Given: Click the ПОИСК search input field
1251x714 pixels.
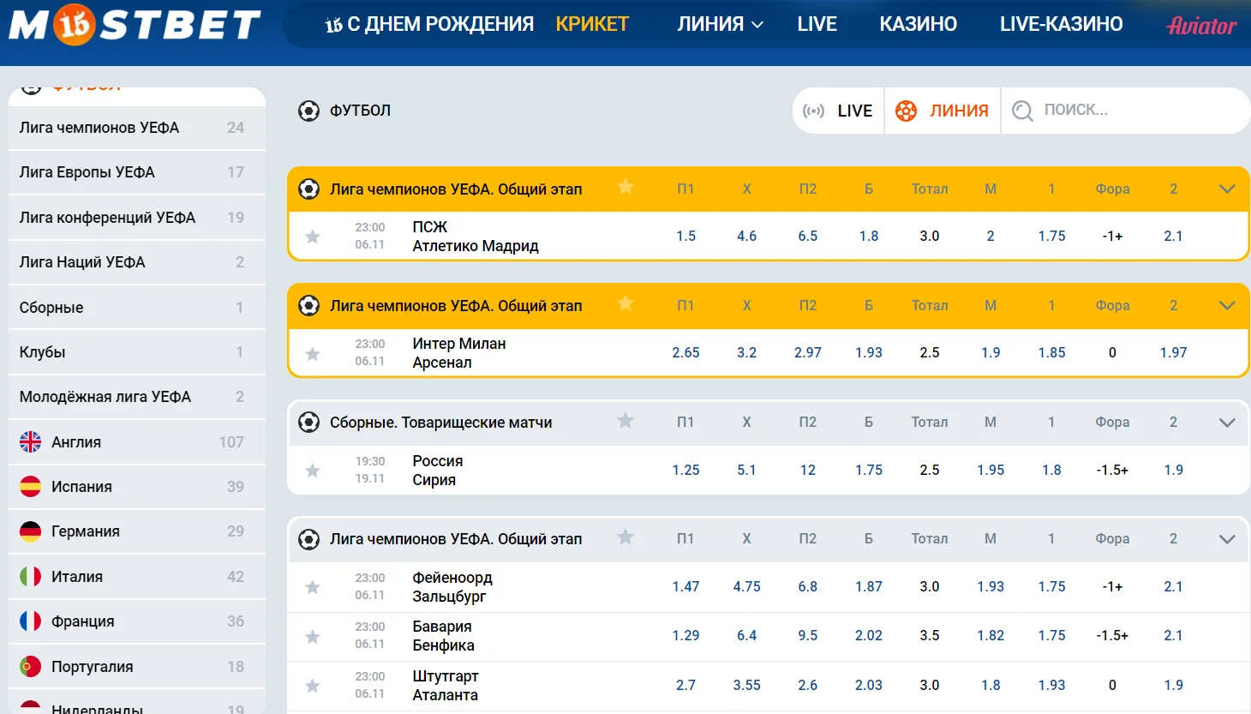Looking at the screenshot, I should pyautogui.click(x=1131, y=111).
